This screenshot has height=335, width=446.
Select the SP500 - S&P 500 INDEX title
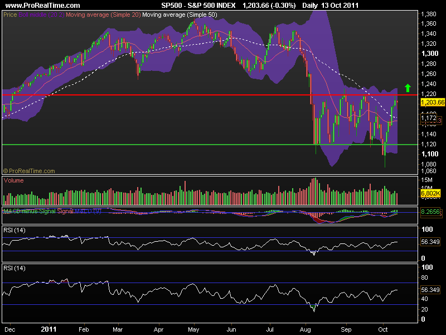click(x=198, y=6)
